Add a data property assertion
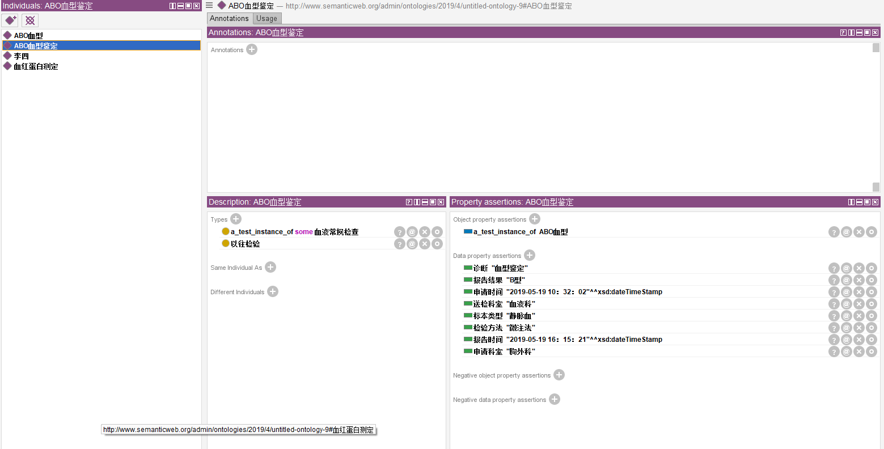 tap(530, 255)
